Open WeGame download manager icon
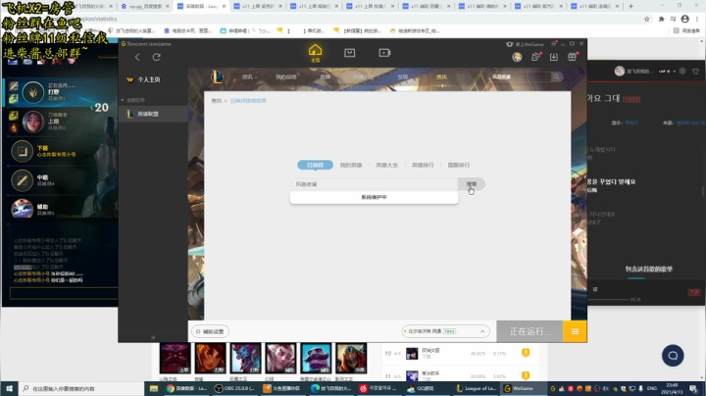This screenshot has height=396, width=706. pyautogui.click(x=554, y=57)
